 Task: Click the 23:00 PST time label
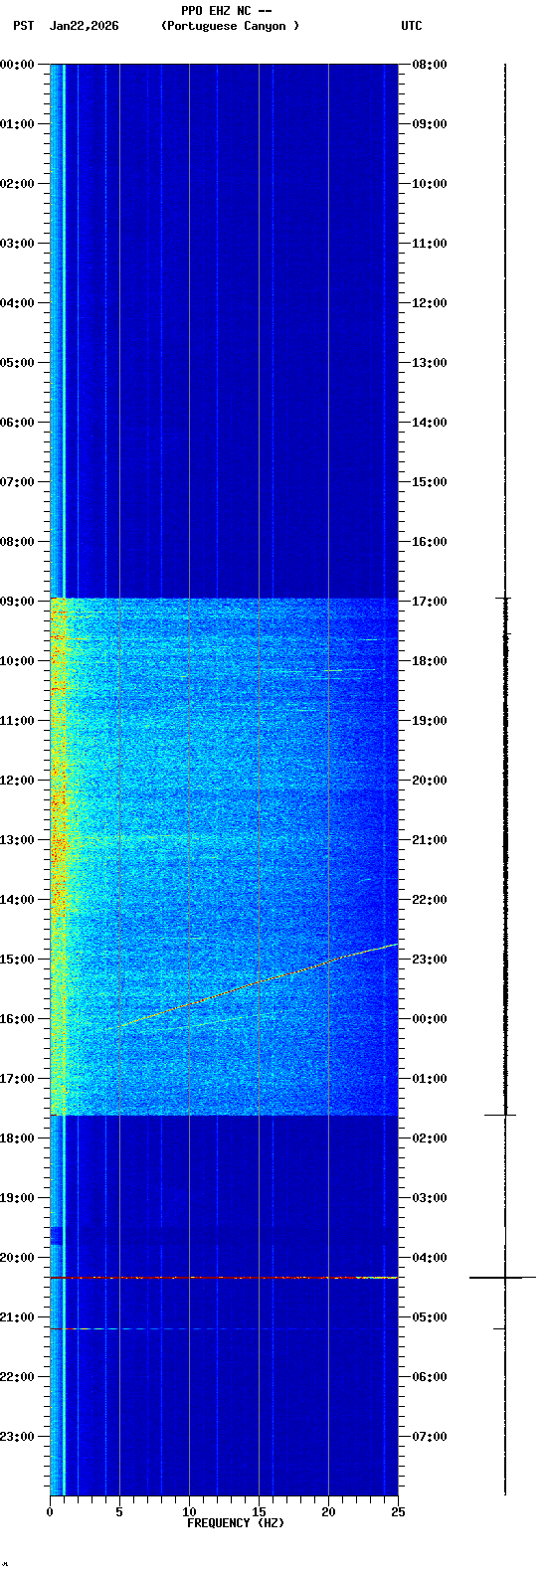tap(17, 1437)
